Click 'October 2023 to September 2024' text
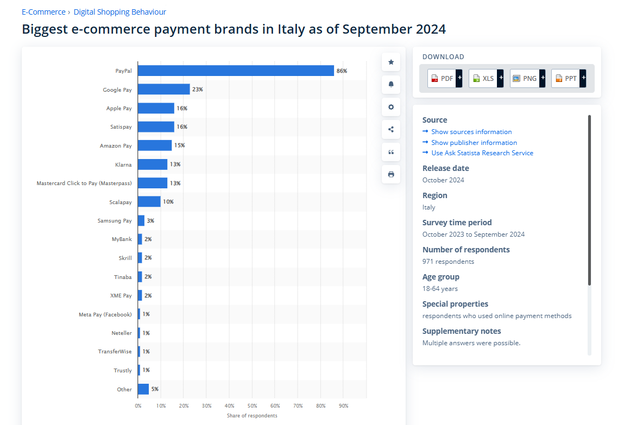Screen dimensions: 624x425 (473, 234)
